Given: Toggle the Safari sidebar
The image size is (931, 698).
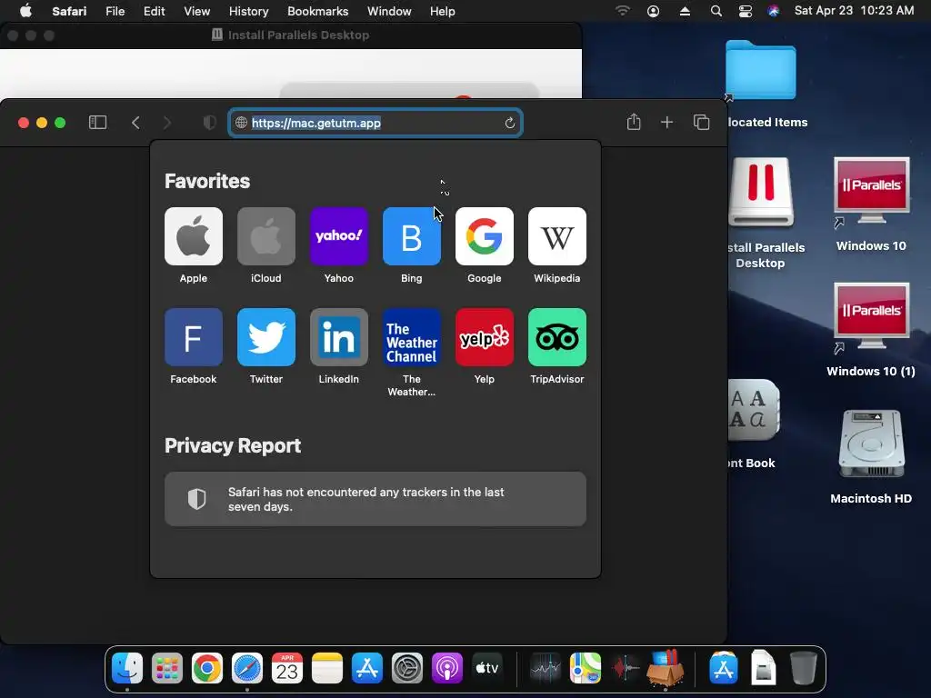Looking at the screenshot, I should [x=97, y=123].
